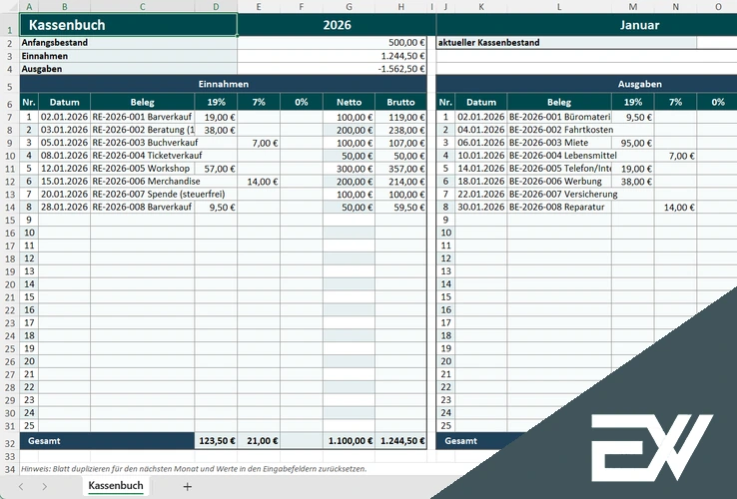737x499 pixels.
Task: Add a new sheet with plus button
Action: click(187, 486)
